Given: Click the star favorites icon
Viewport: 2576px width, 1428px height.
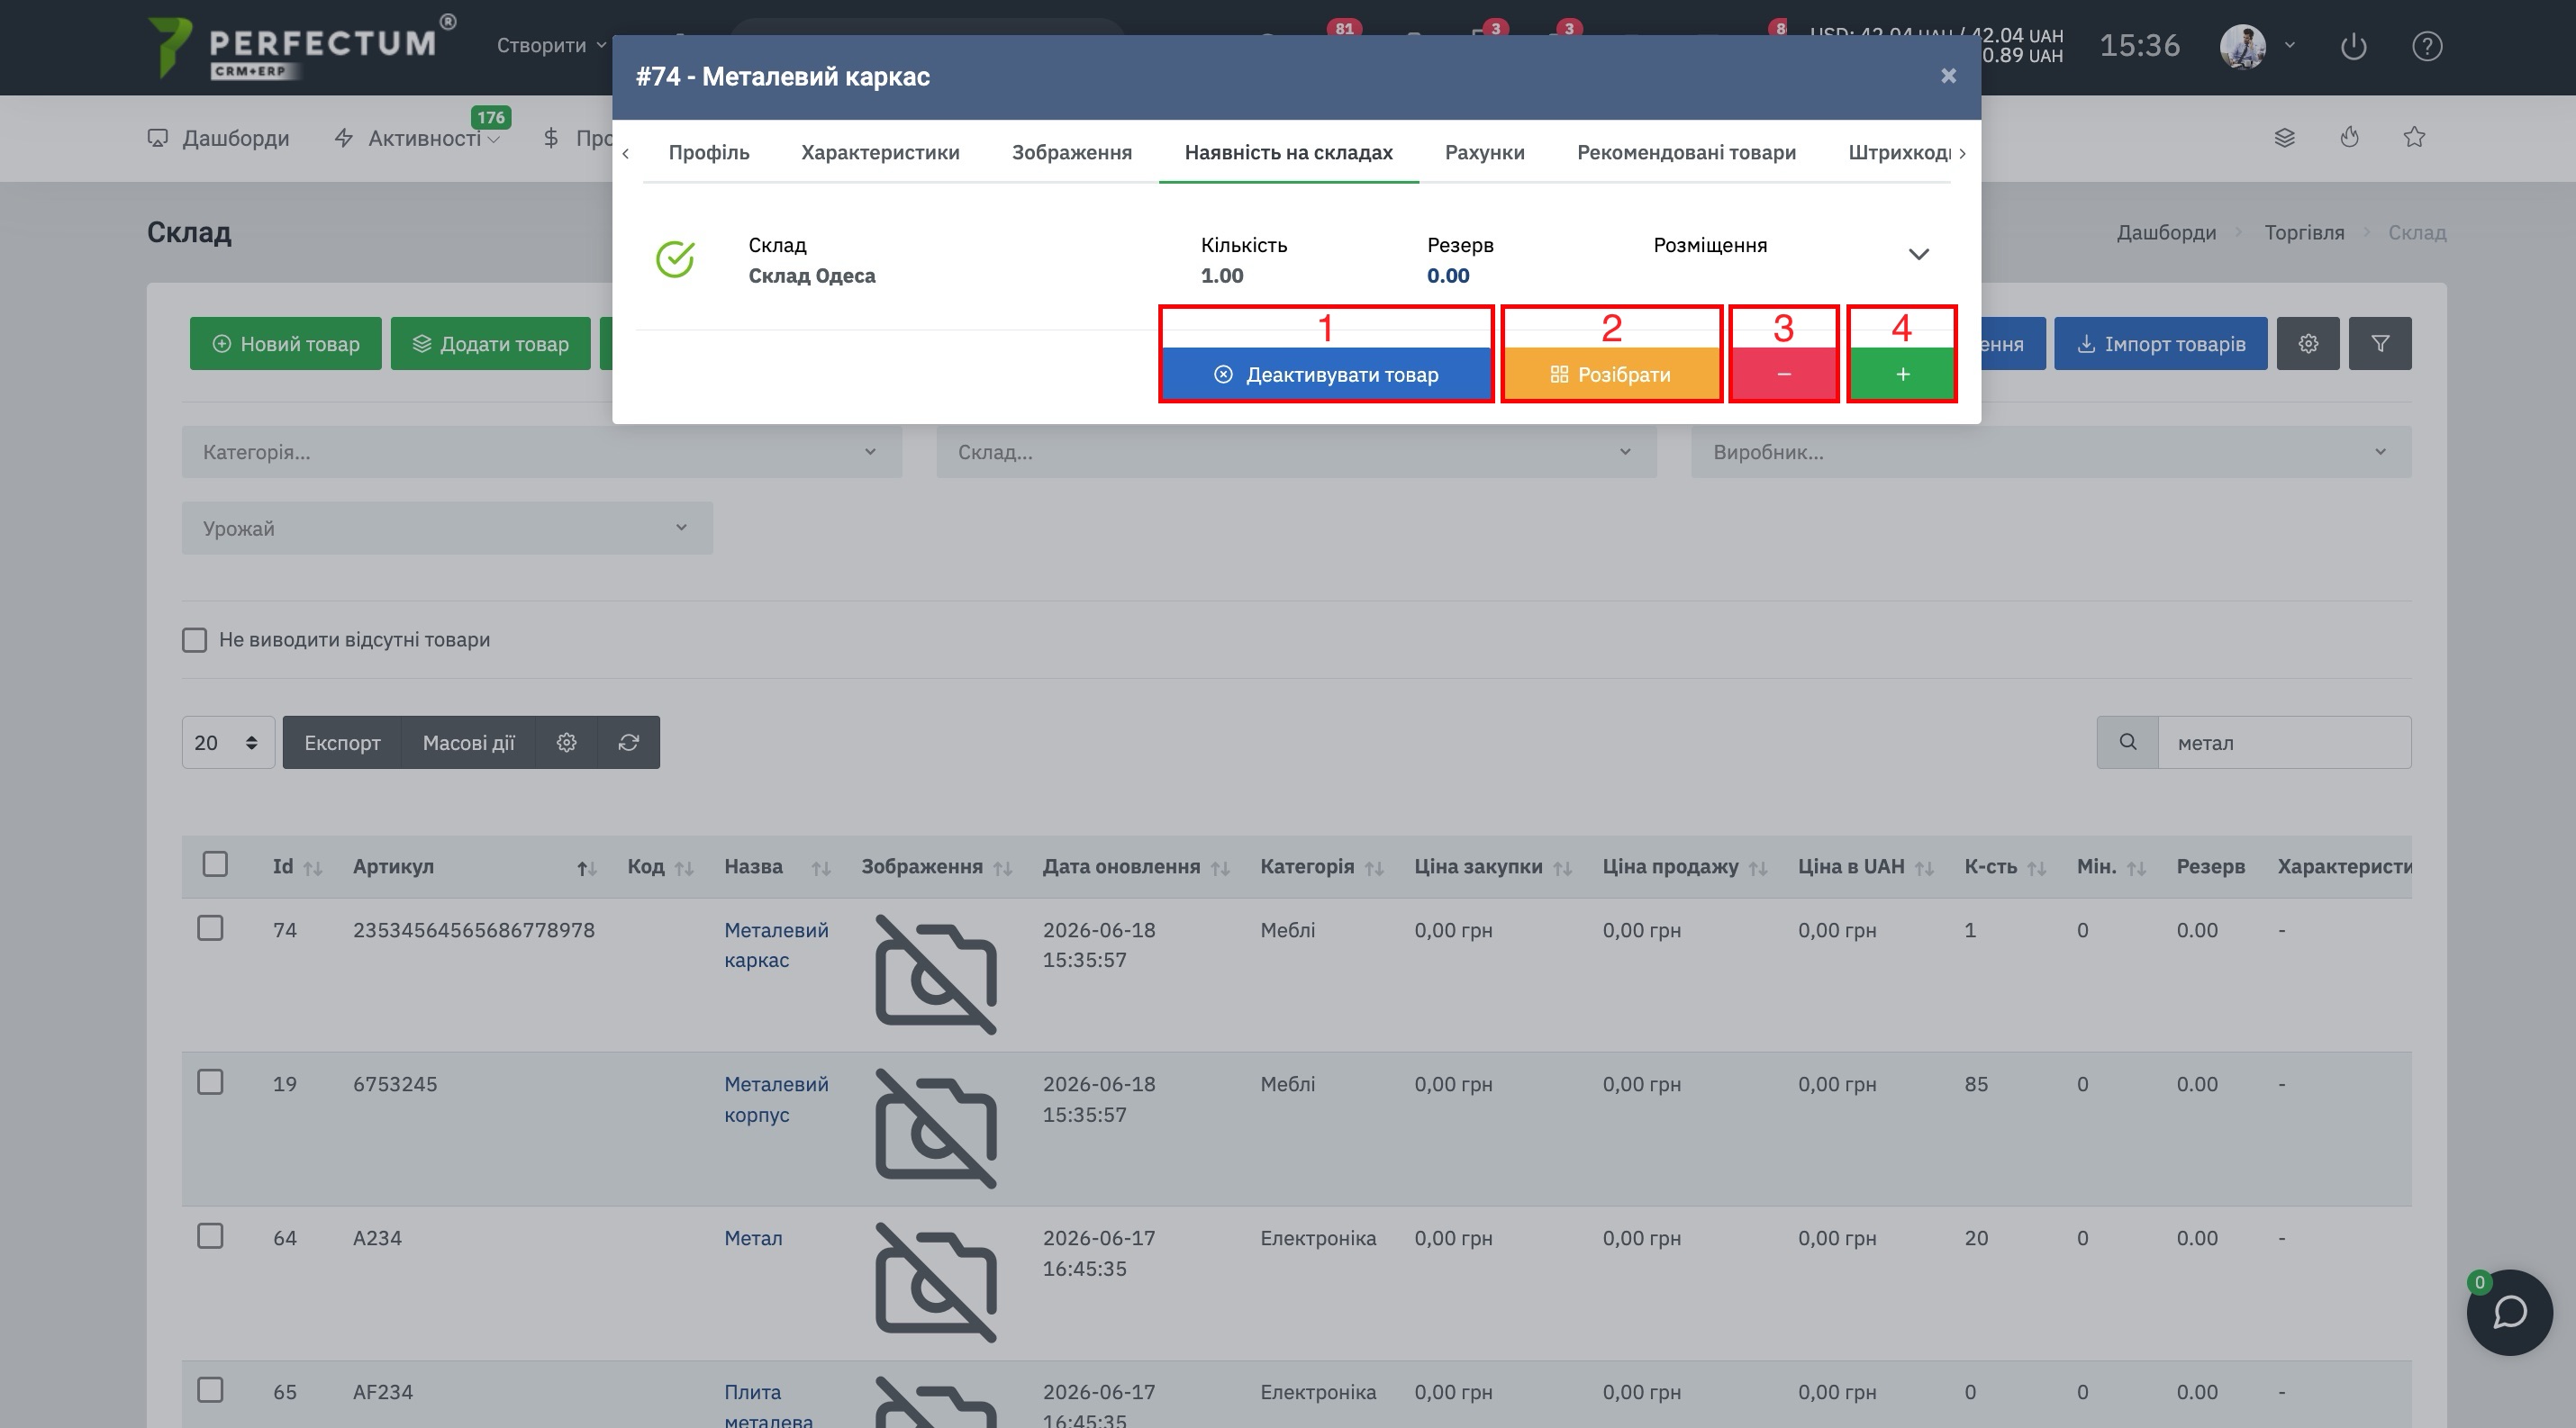Looking at the screenshot, I should pos(2414,137).
